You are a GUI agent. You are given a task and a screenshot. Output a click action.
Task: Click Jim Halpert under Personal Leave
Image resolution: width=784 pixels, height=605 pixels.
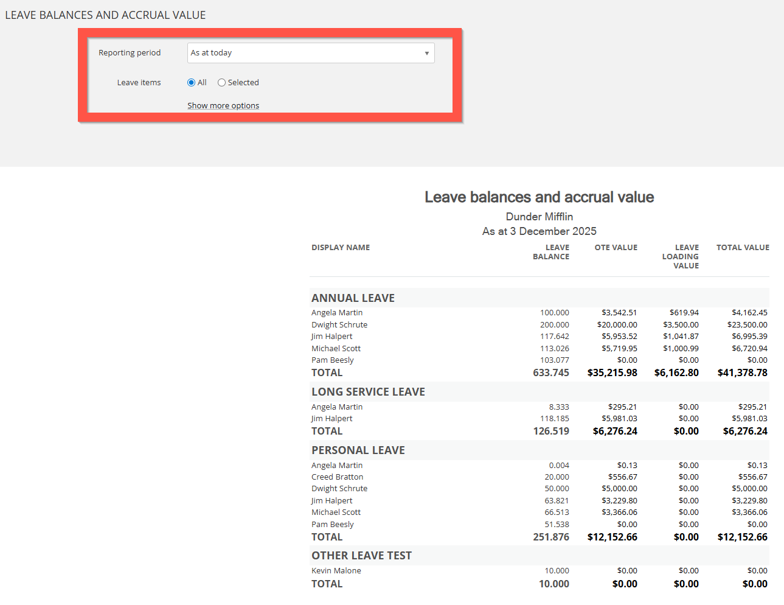[331, 501]
